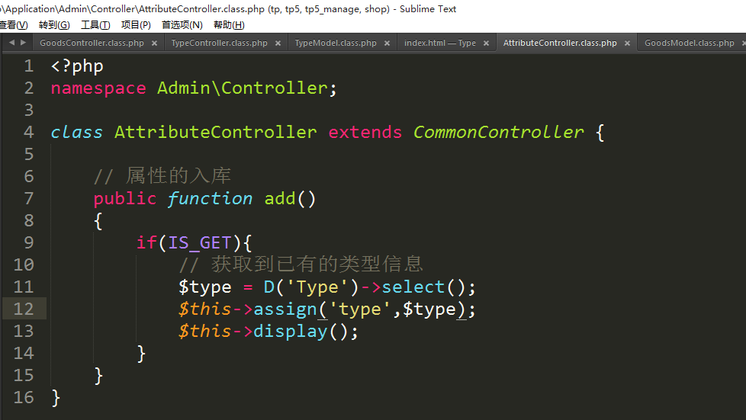Open the 工具(T) menu

tap(95, 25)
